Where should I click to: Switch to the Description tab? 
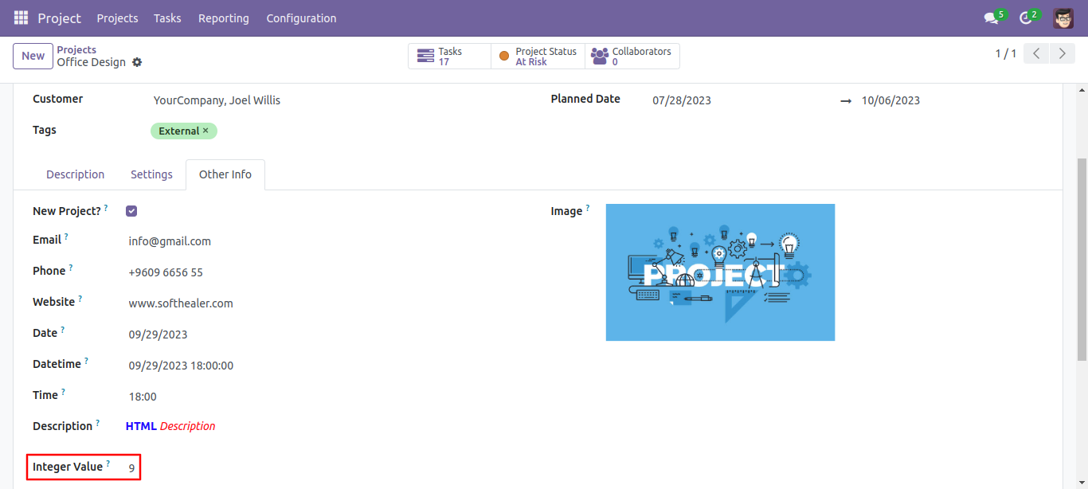click(75, 174)
